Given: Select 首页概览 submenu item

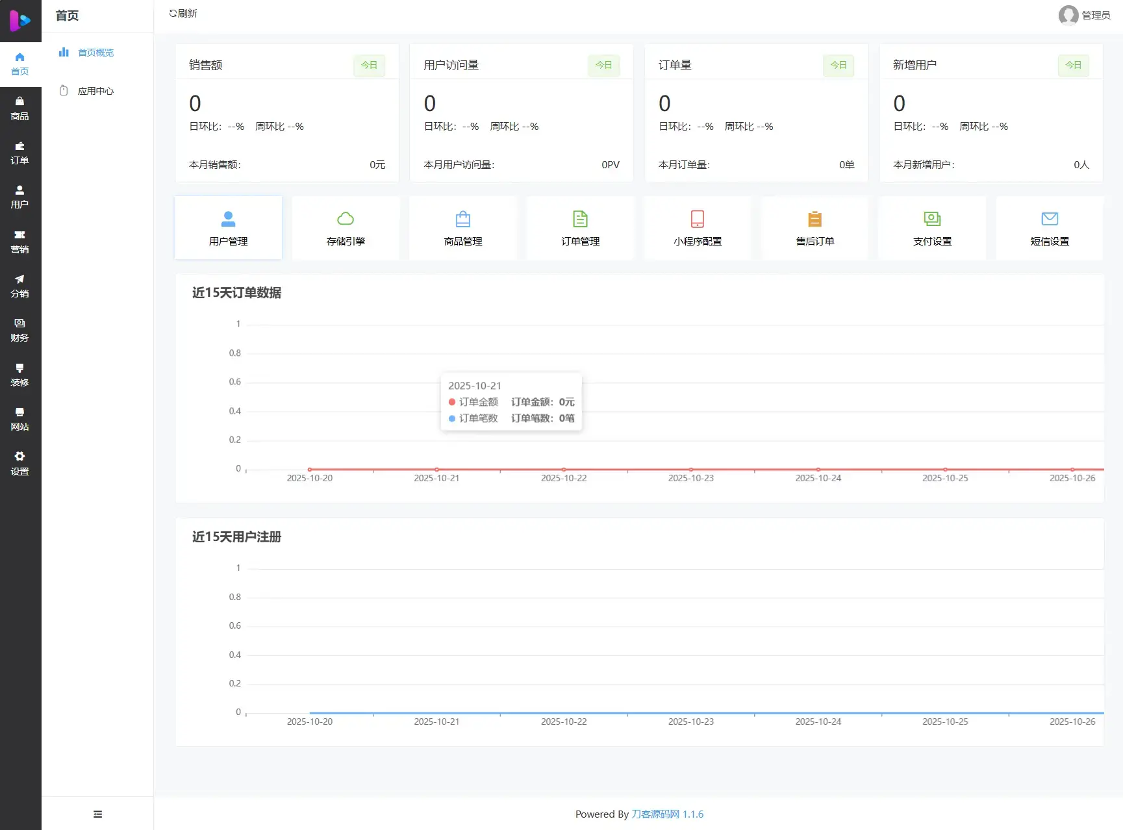Looking at the screenshot, I should point(95,53).
